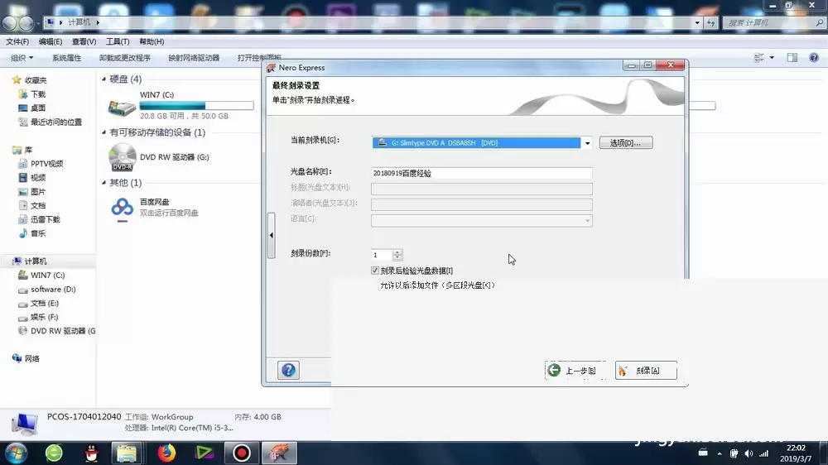Image resolution: width=828 pixels, height=465 pixels.
Task: Click the disc name field 20180919百度经验
Action: coord(482,173)
